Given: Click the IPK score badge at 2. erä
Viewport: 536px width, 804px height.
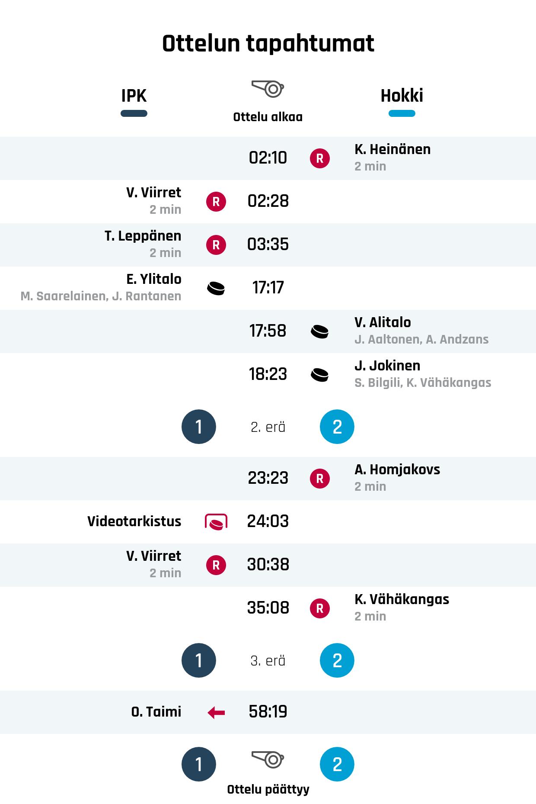Looking at the screenshot, I should coord(199,427).
